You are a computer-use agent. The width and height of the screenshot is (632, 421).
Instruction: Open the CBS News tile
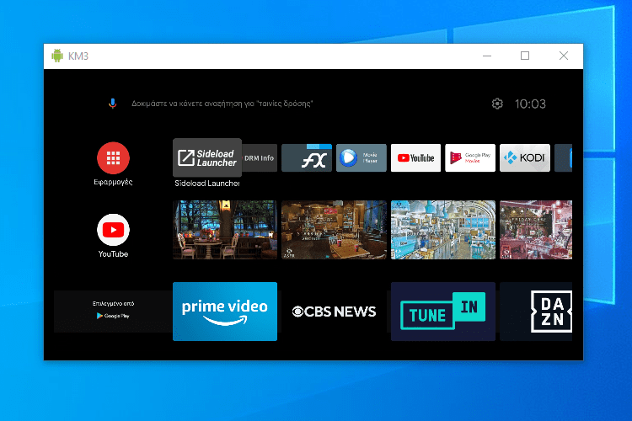click(334, 312)
